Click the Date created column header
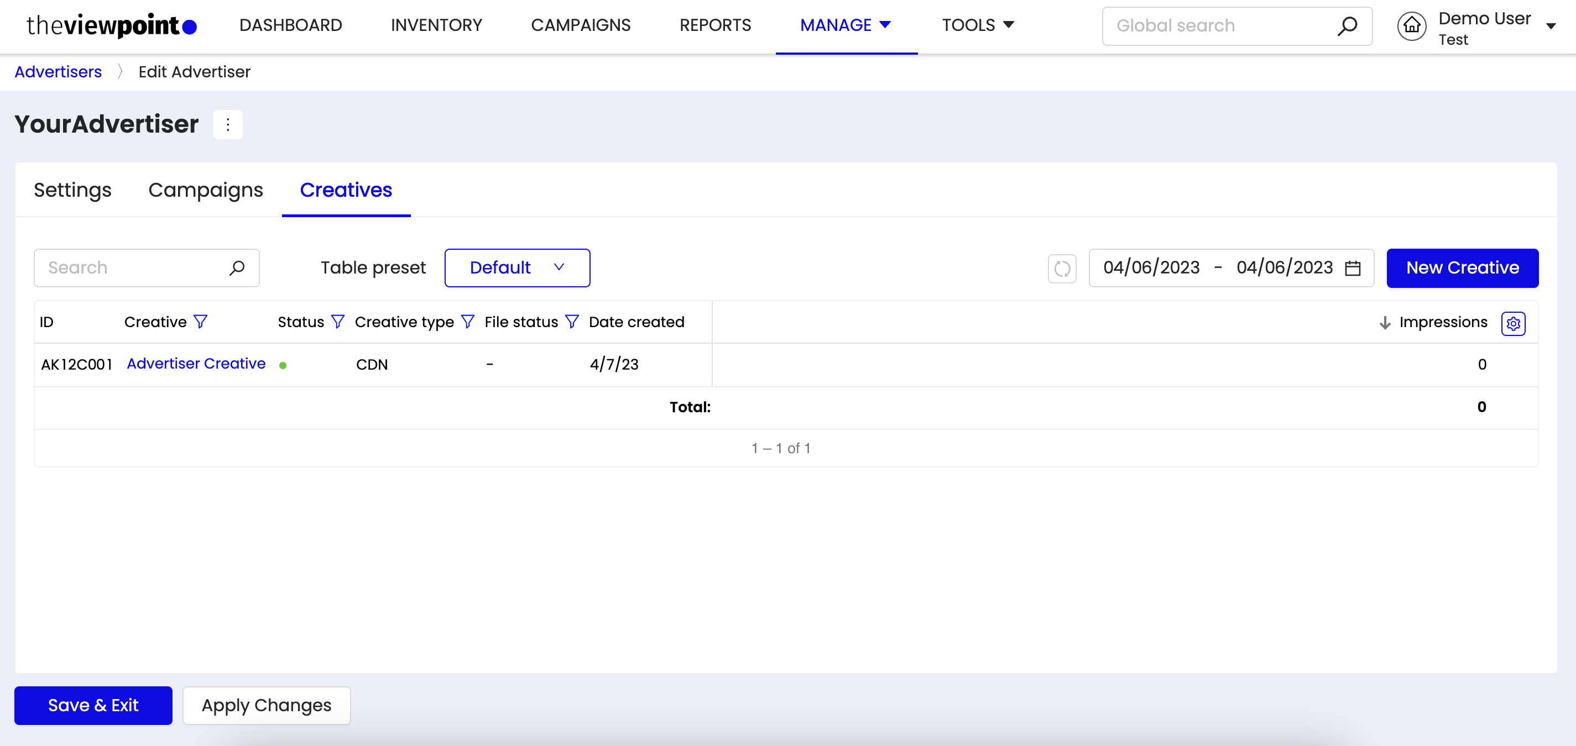The height and width of the screenshot is (746, 1576). coord(636,322)
